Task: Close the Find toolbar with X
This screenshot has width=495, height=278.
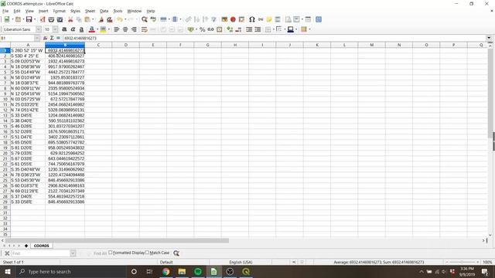Action: (x=7, y=253)
